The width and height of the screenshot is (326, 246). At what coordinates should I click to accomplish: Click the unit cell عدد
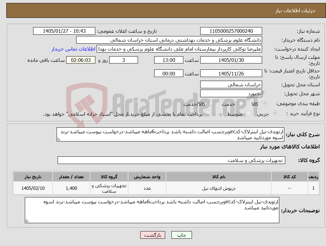(x=147, y=188)
